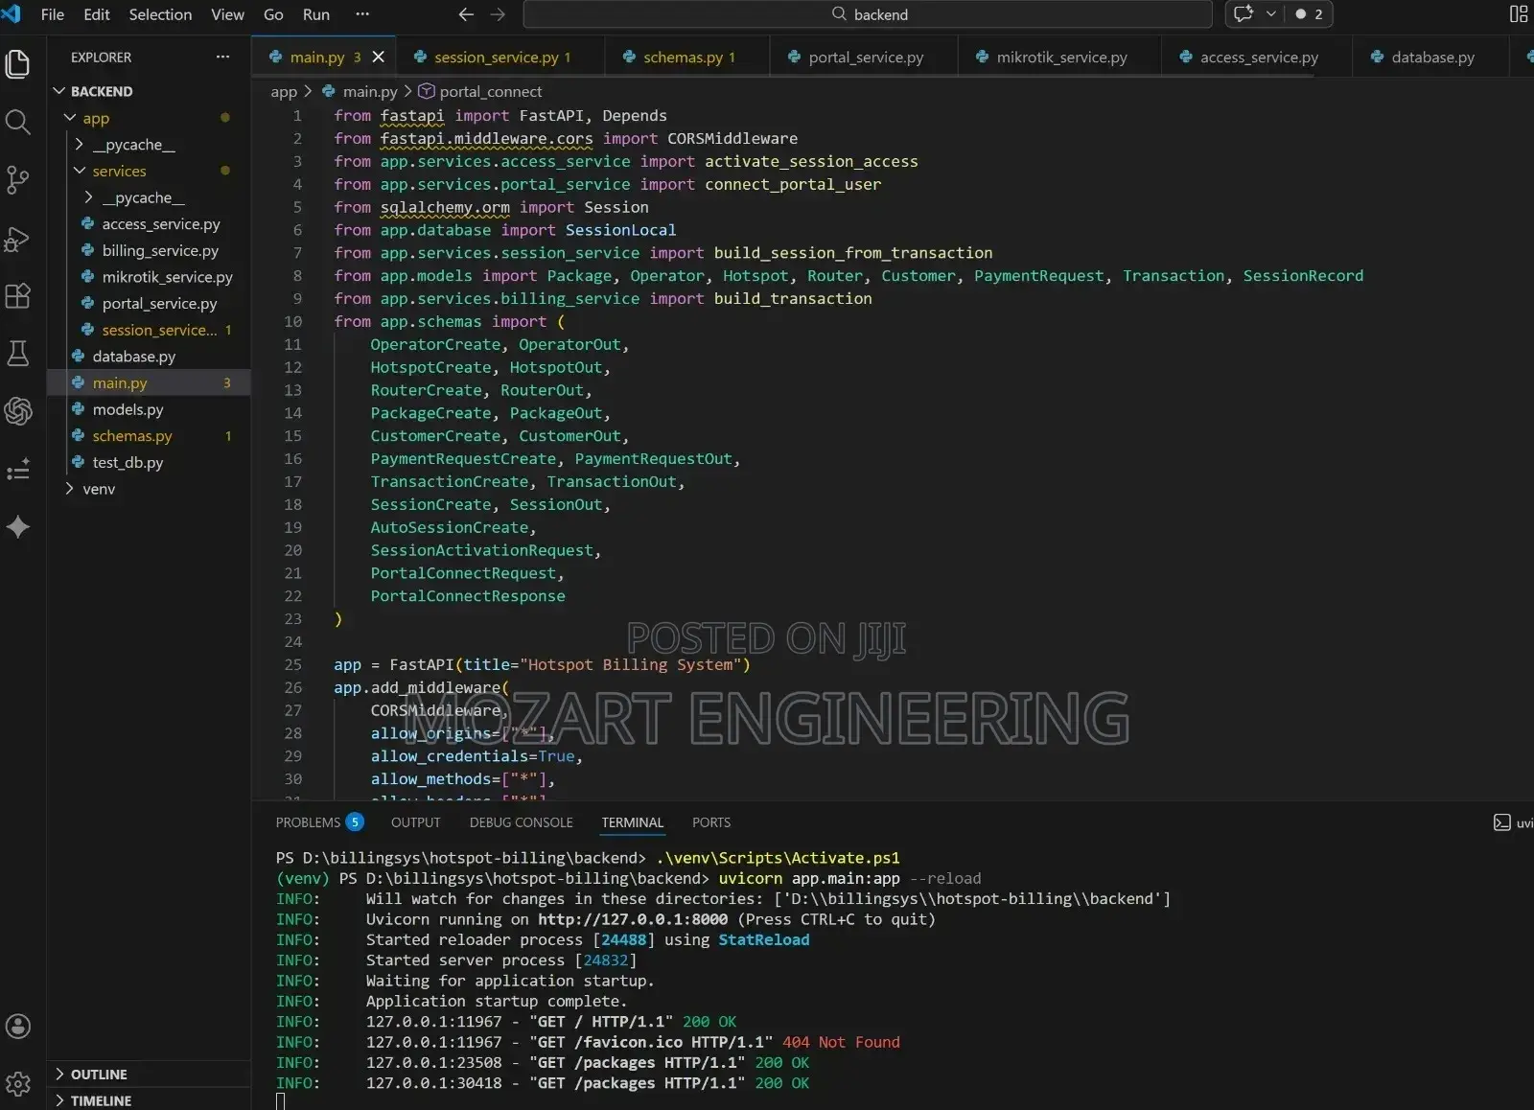This screenshot has height=1110, width=1534.
Task: Open the File menu
Action: pyautogui.click(x=53, y=14)
